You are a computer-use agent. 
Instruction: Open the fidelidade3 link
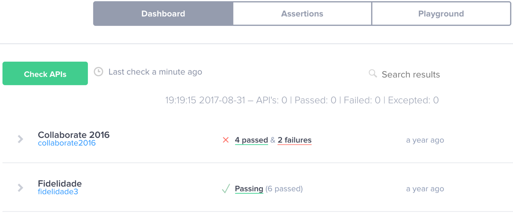coord(58,192)
